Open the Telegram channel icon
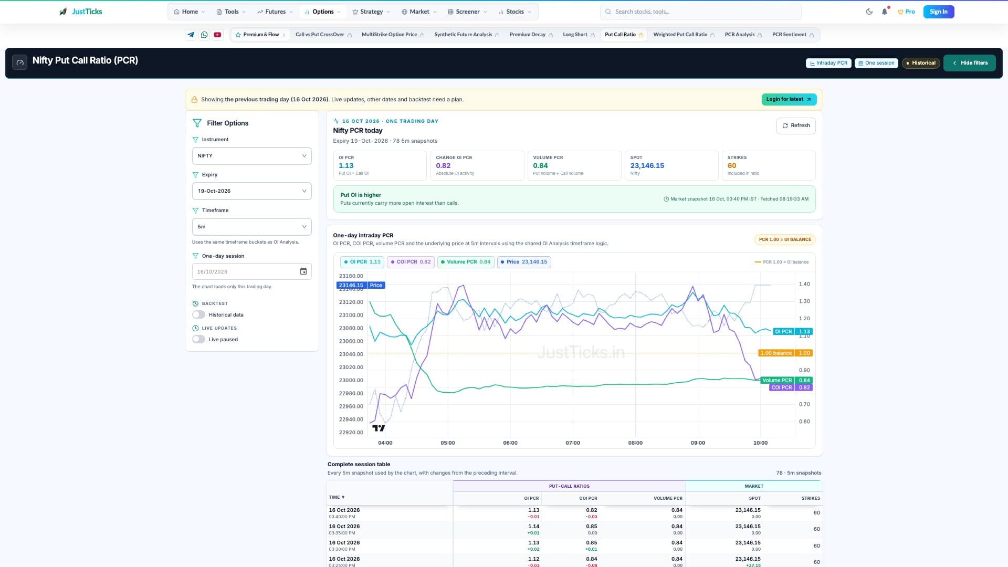 point(191,35)
